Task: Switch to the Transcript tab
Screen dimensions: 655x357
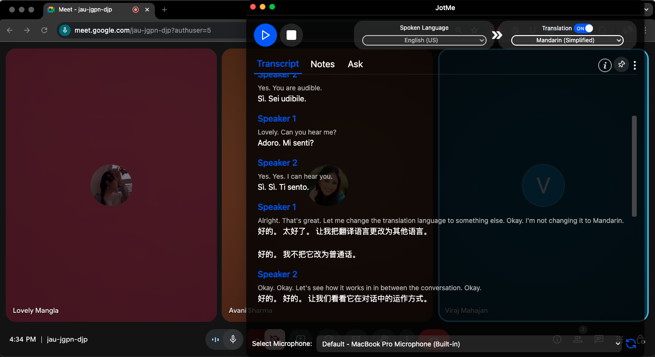Action: (x=278, y=64)
